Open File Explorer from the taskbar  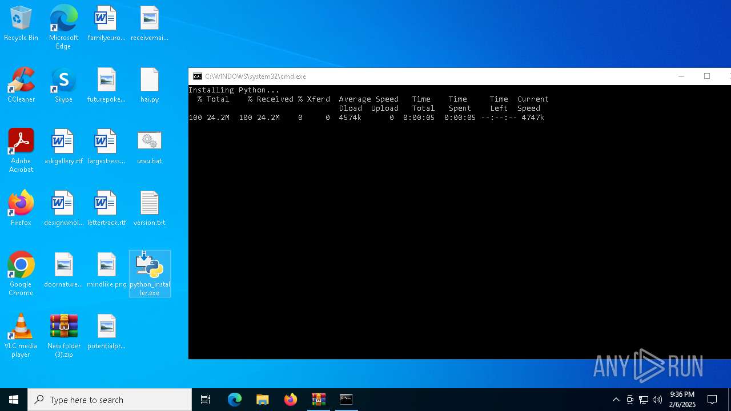pos(263,400)
